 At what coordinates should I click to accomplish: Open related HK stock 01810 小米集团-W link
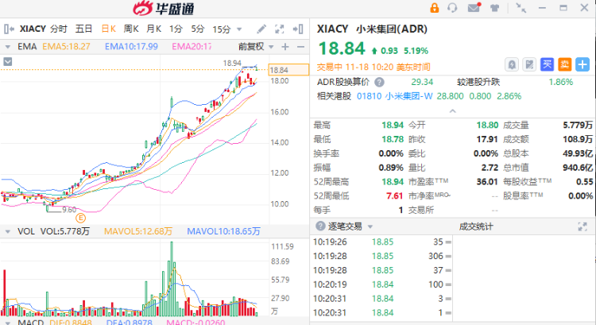tap(394, 96)
